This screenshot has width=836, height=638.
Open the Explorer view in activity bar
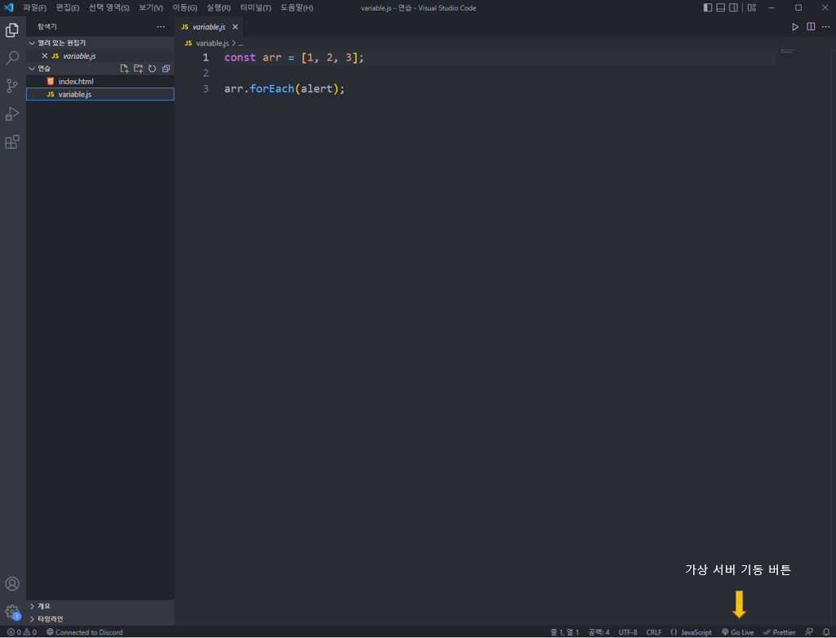click(x=11, y=30)
